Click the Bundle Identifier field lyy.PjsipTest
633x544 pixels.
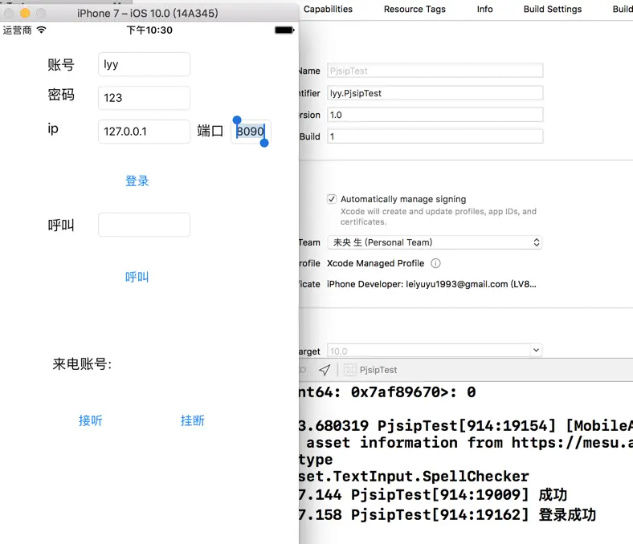(435, 93)
